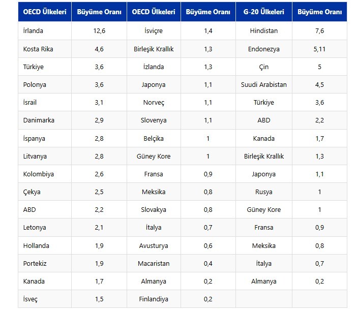Screen dimensions: 356x312
Task: Click the Hindistan cell
Action: (263, 31)
